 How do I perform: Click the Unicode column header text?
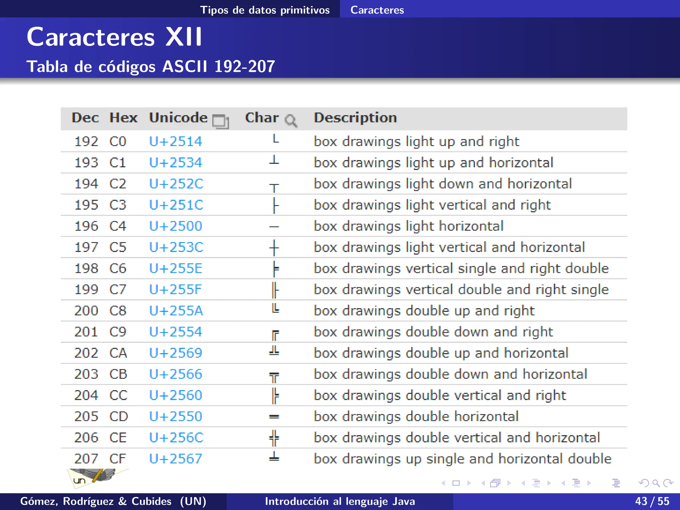(178, 118)
